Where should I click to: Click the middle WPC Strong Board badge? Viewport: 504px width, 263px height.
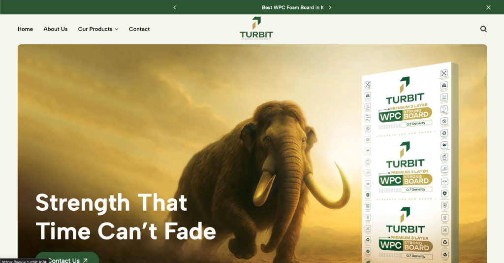406,179
